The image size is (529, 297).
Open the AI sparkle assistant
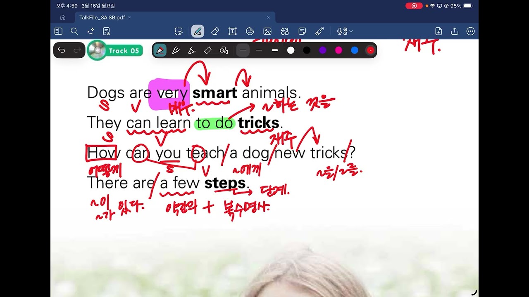pyautogui.click(x=91, y=31)
